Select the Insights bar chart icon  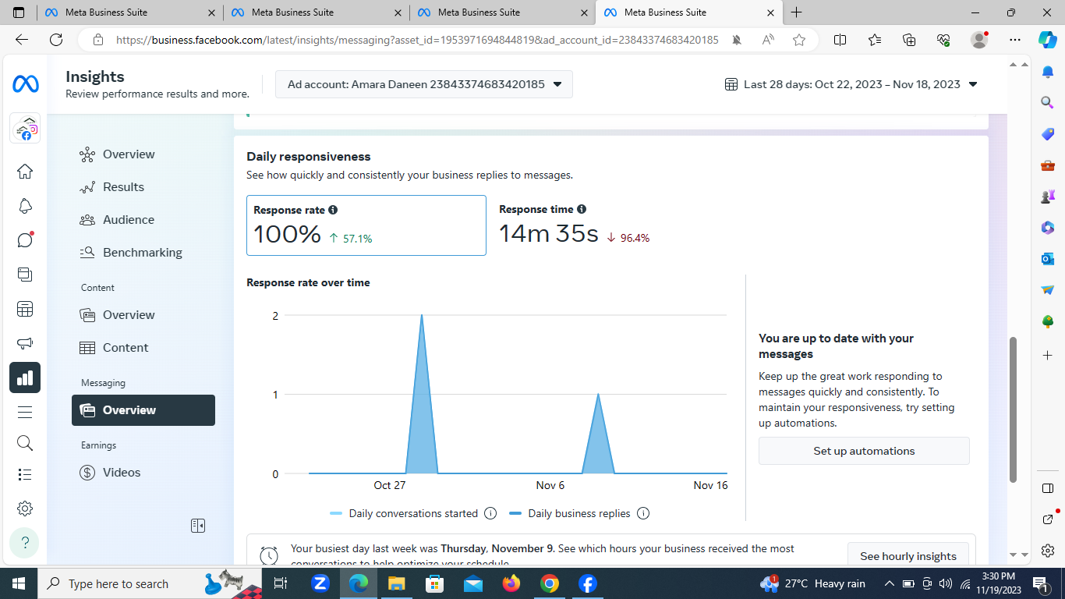point(25,377)
